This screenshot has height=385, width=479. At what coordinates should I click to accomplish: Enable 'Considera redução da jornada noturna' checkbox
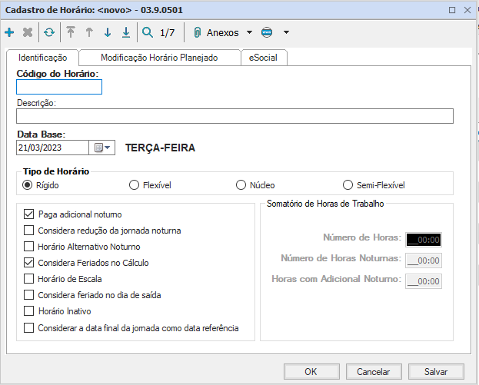29,231
